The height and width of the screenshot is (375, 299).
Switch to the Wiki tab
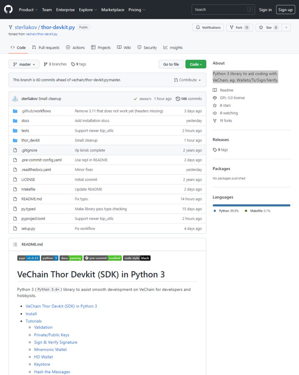click(x=124, y=47)
